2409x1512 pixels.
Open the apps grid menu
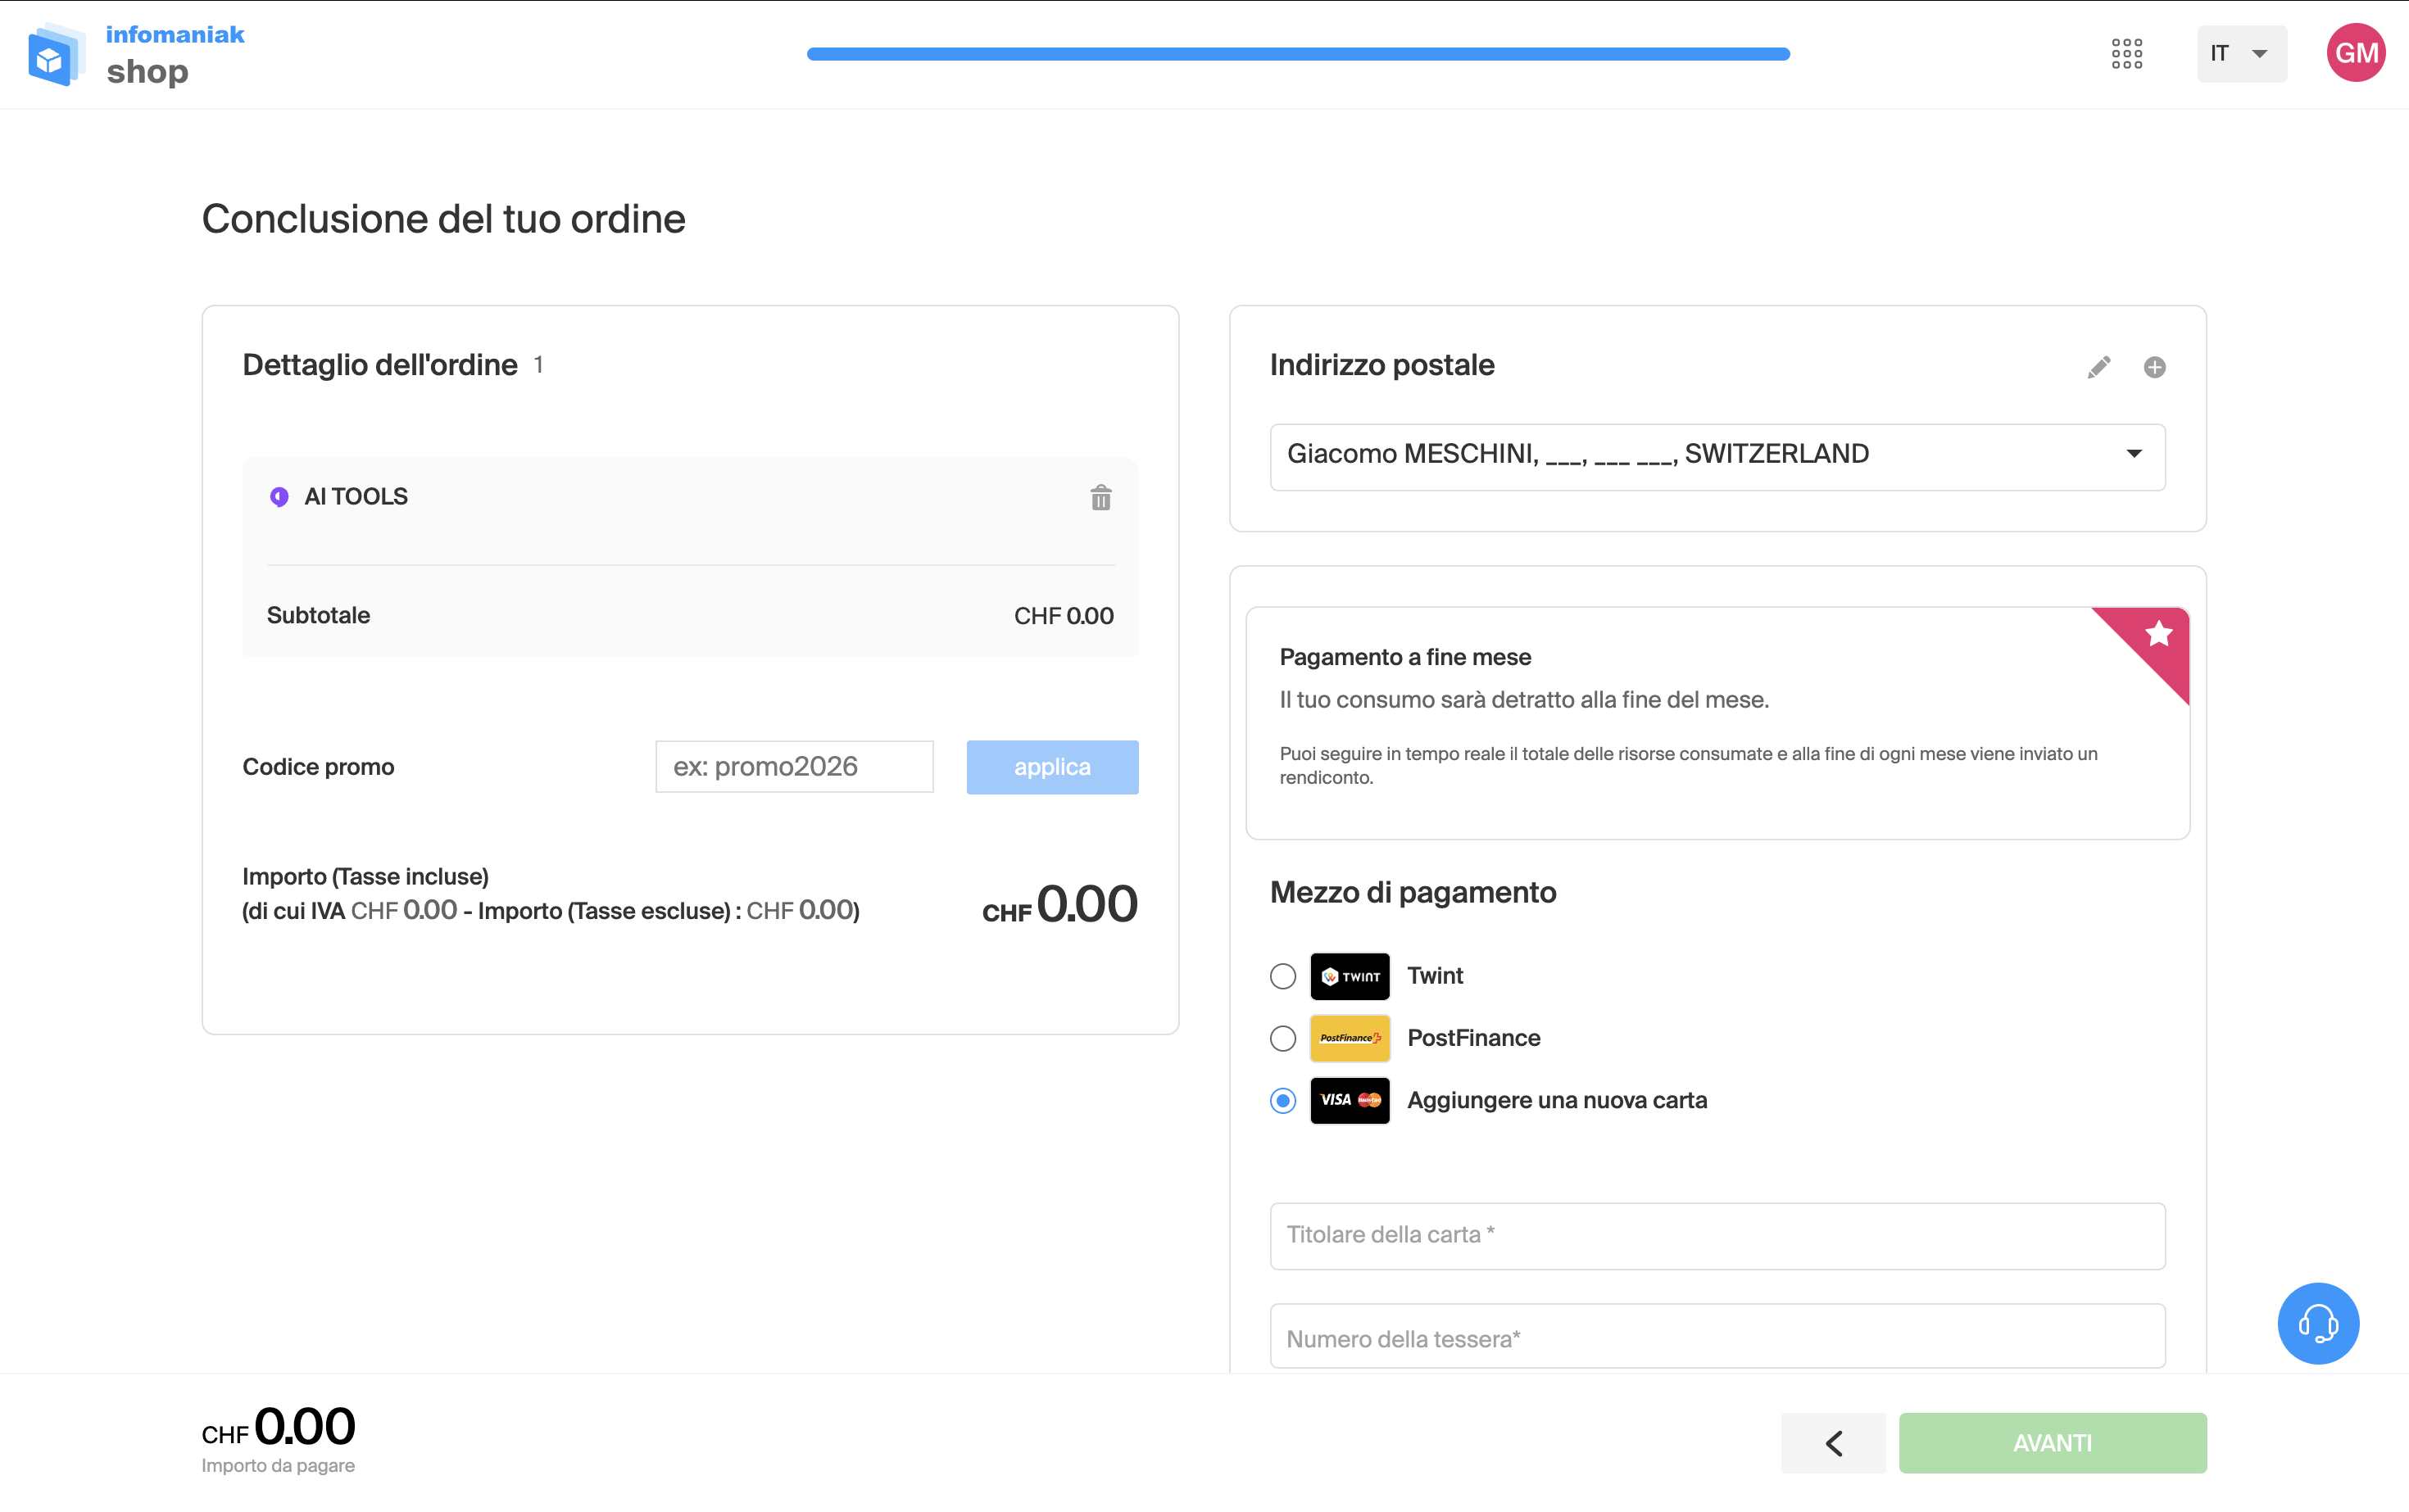coord(2125,54)
